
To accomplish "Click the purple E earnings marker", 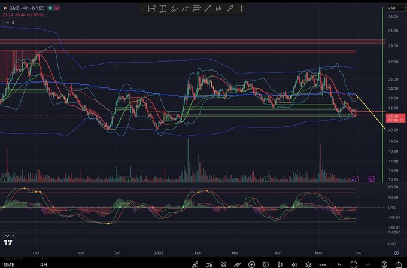I will (372, 179).
